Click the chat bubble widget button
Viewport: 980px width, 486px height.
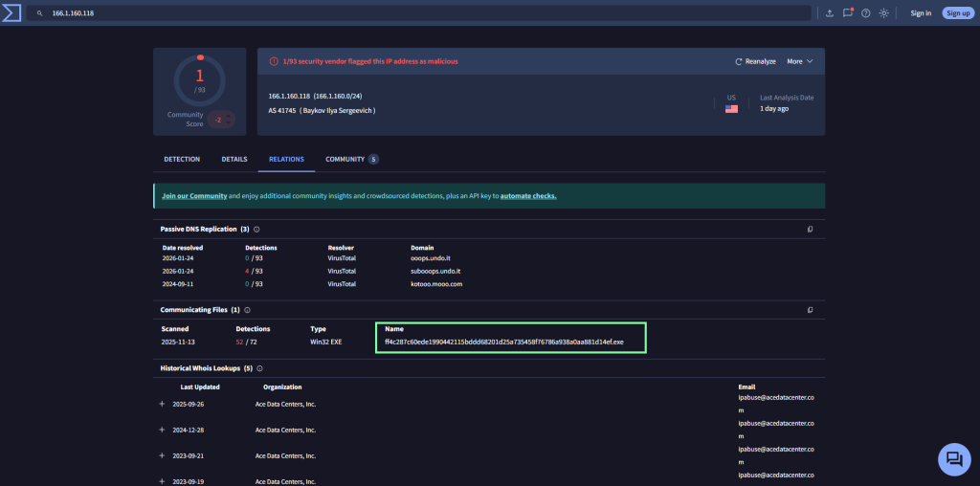[954, 459]
